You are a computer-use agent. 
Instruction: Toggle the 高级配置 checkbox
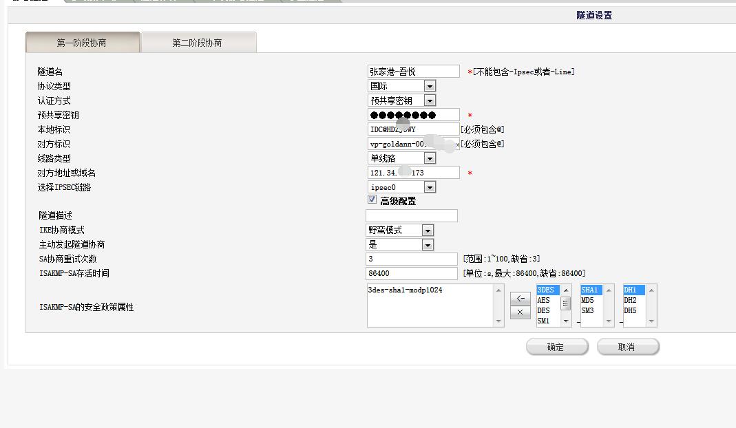click(x=372, y=200)
